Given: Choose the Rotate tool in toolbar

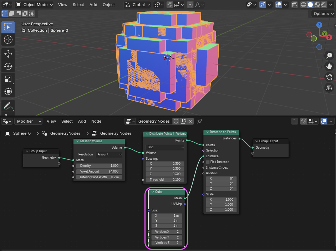Looking at the screenshot, I should [x=8, y=66].
